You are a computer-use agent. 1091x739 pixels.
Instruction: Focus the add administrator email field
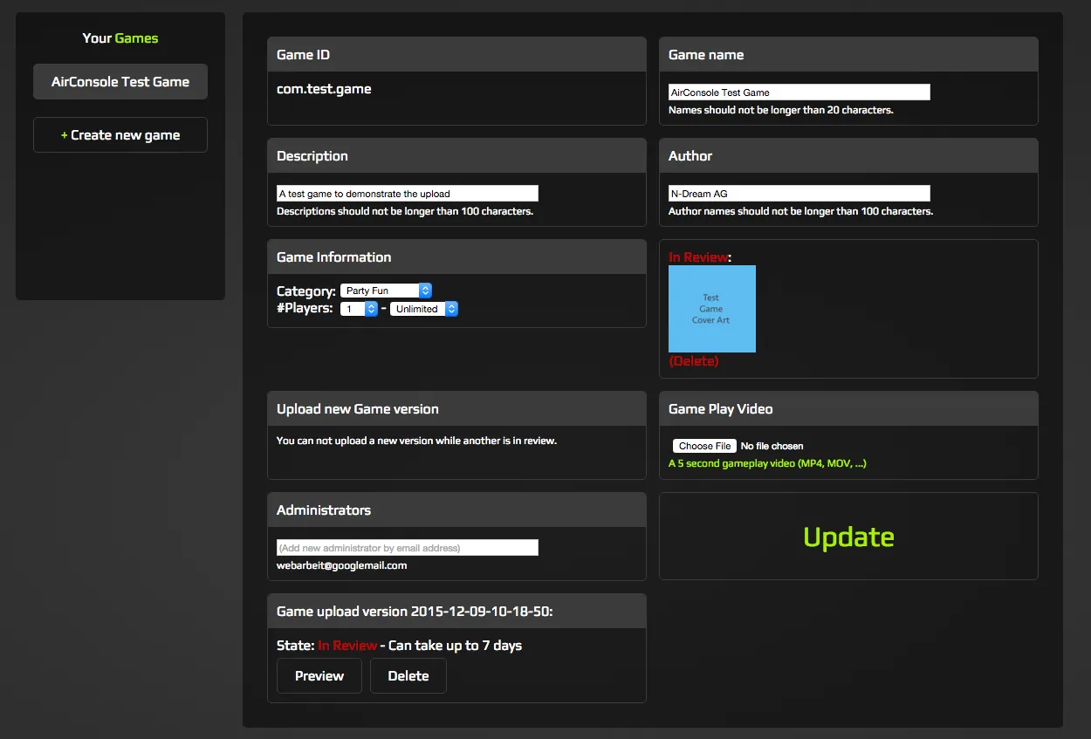[408, 548]
